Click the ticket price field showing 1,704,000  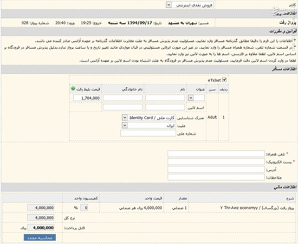pos(87,98)
